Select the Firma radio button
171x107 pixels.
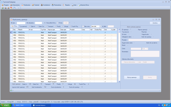tap(58, 23)
